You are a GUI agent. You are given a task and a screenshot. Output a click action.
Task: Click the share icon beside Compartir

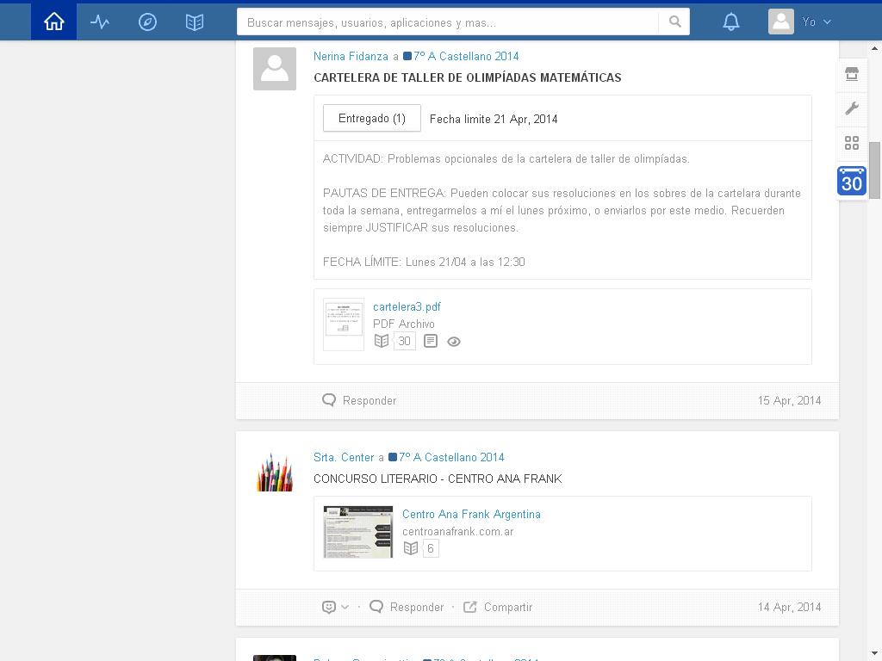(x=469, y=607)
